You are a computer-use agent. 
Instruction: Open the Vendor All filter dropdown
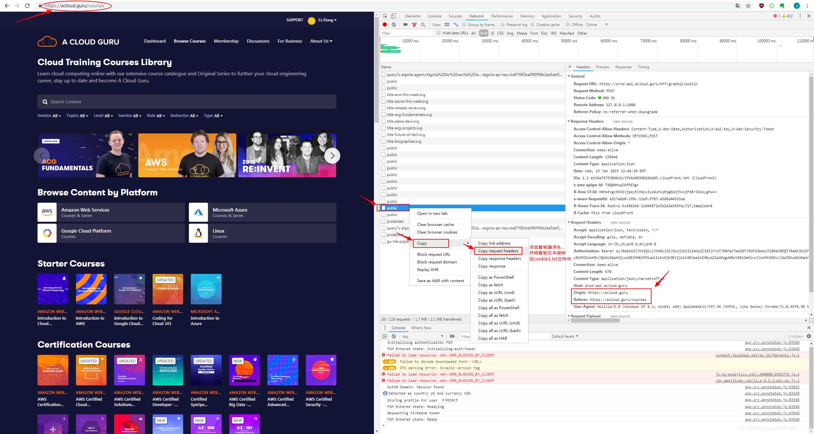coord(49,116)
